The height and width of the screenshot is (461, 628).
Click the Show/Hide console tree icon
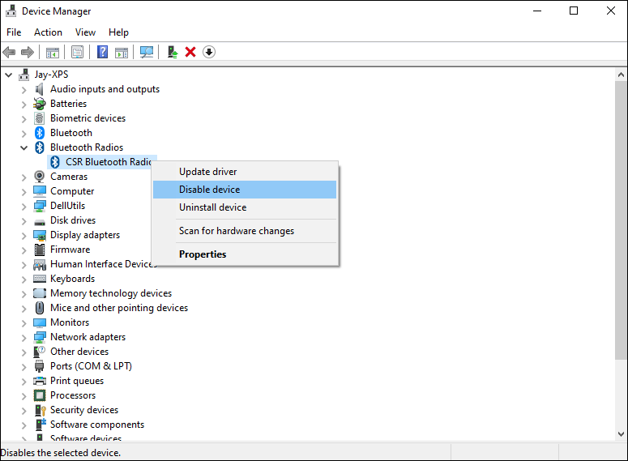pyautogui.click(x=53, y=52)
